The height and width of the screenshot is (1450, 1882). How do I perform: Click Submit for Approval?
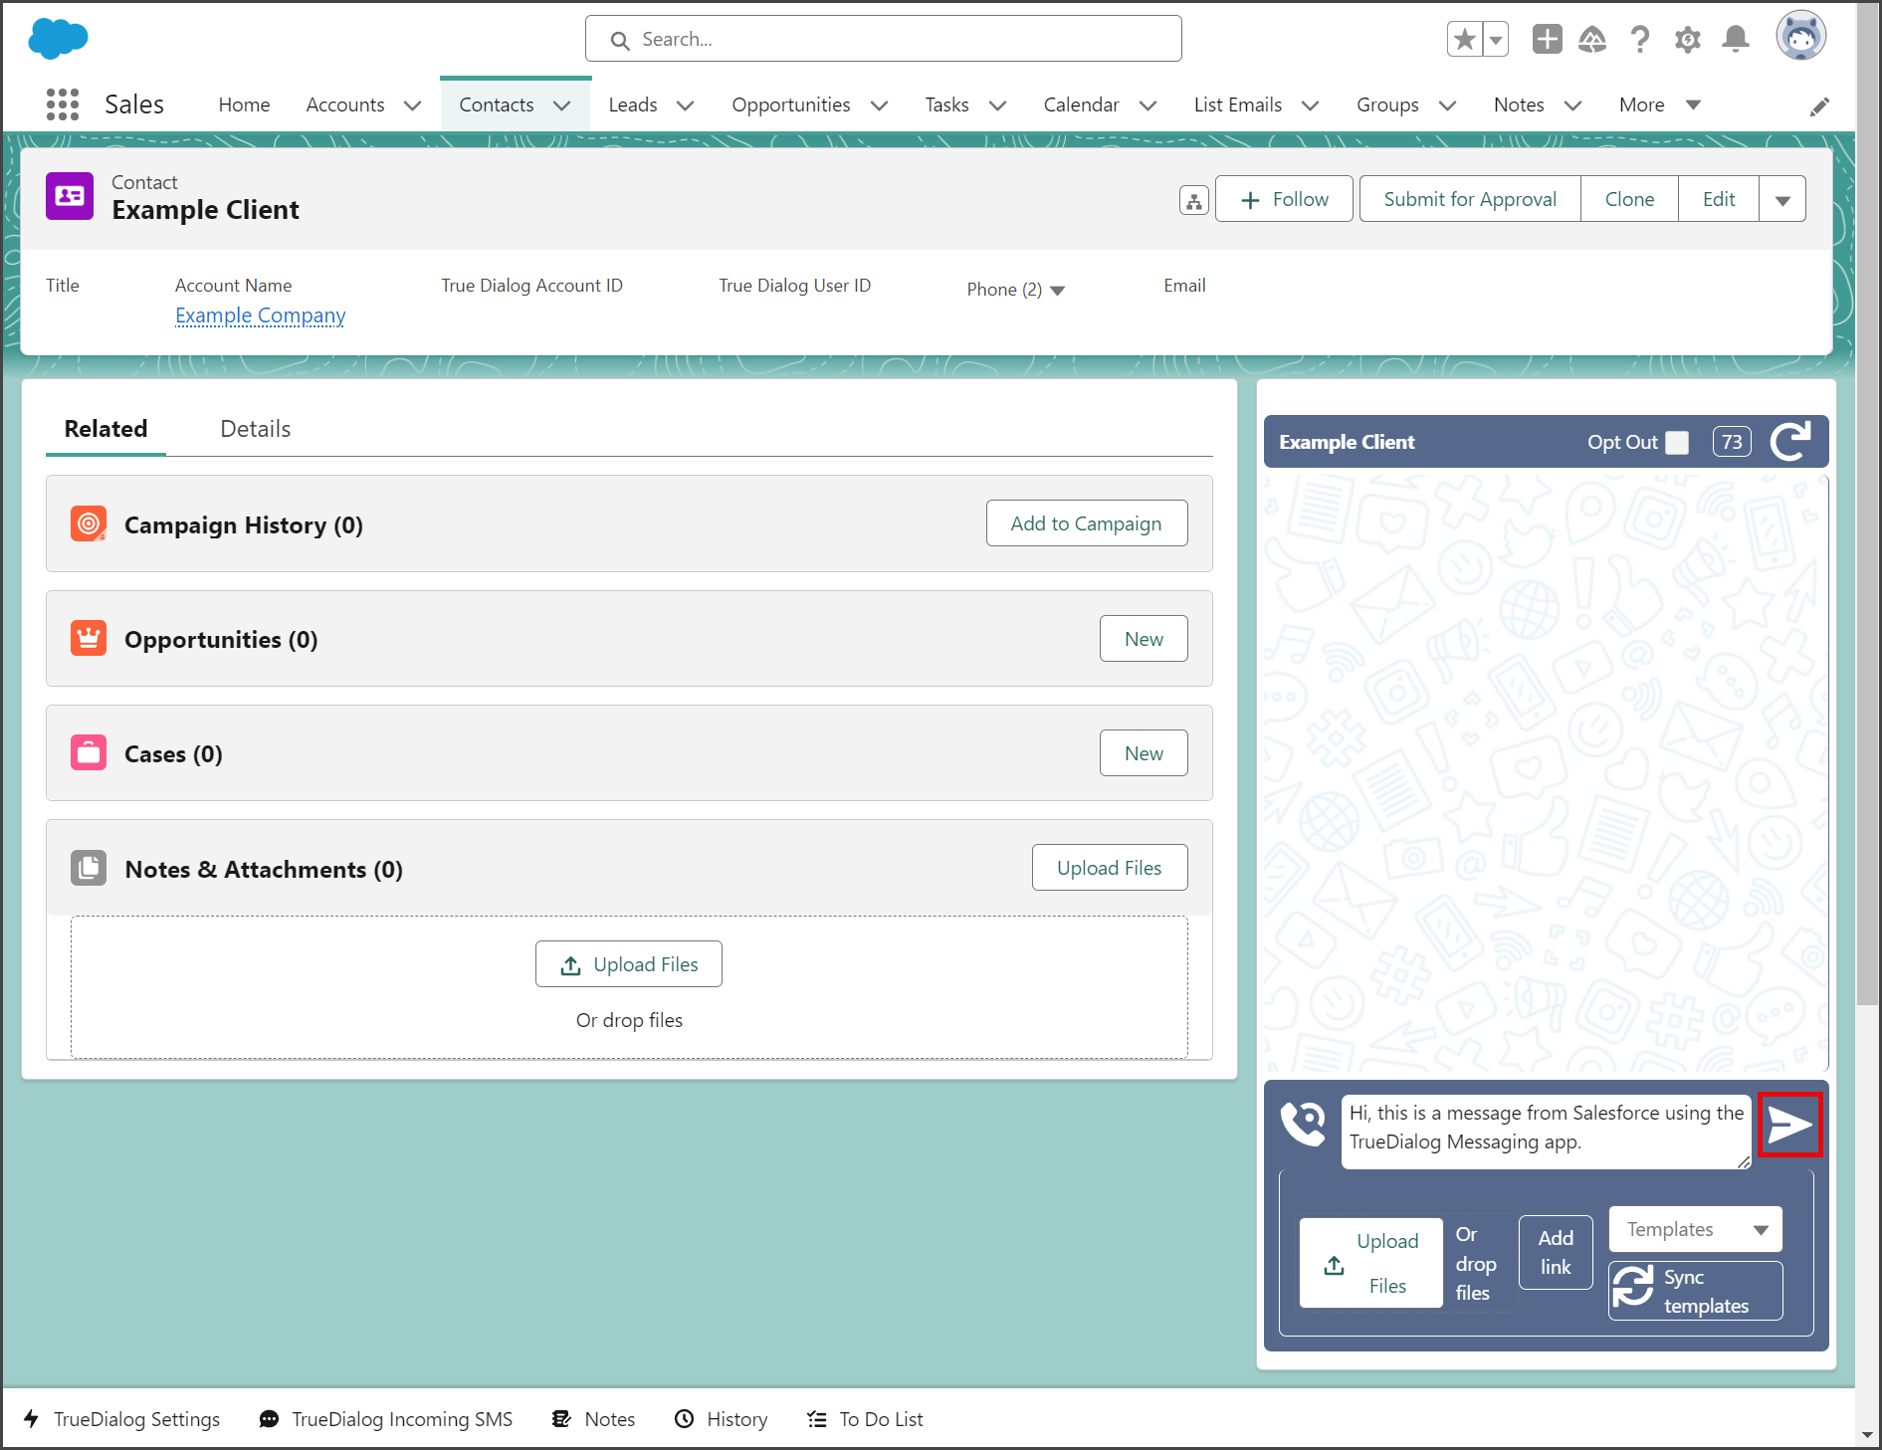click(x=1470, y=199)
